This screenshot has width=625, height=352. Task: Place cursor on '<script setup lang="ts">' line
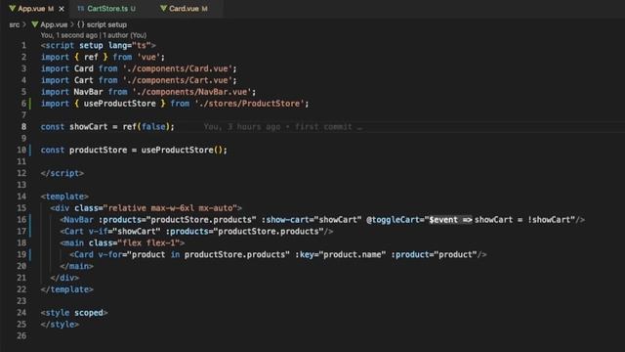(98, 46)
